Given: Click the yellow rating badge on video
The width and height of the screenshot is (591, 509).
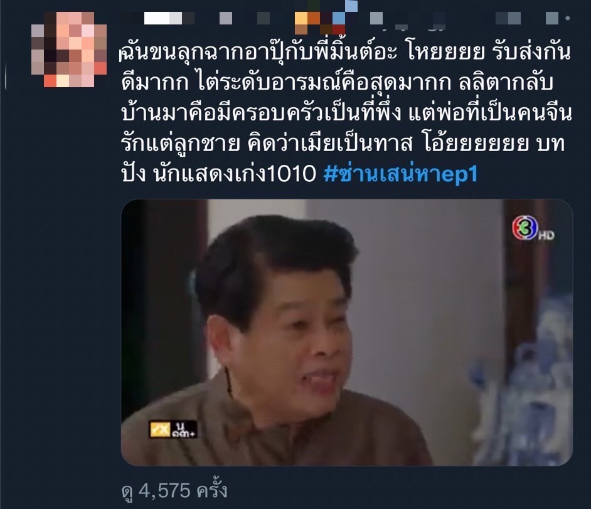Looking at the screenshot, I should (161, 429).
